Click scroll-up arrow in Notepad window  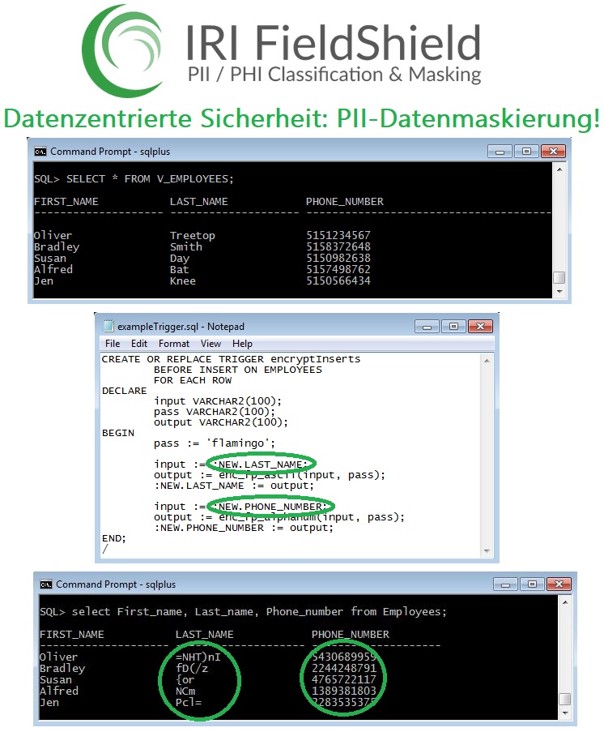point(487,361)
